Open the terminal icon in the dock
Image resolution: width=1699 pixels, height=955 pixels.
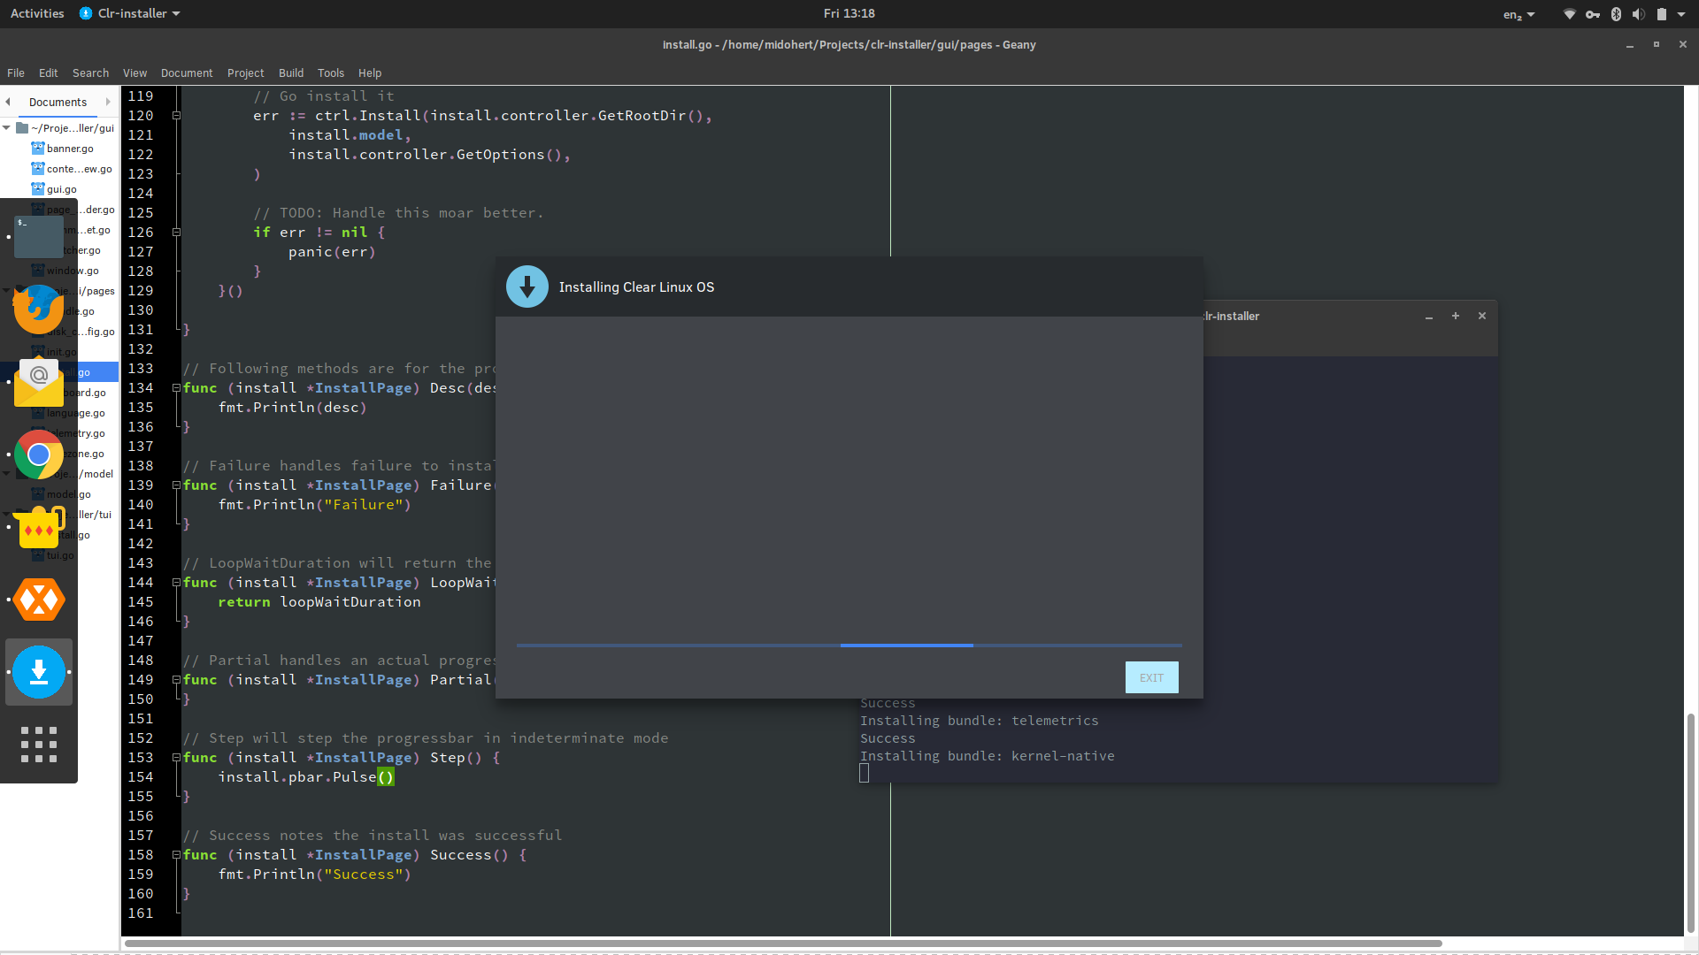(38, 237)
